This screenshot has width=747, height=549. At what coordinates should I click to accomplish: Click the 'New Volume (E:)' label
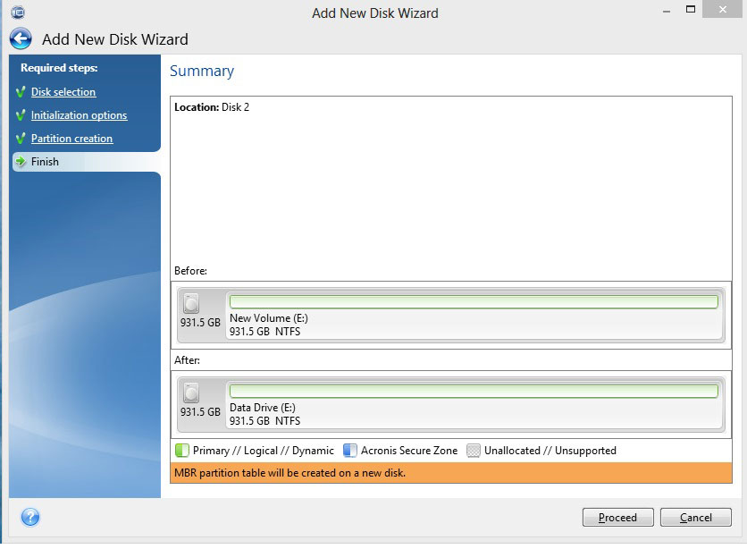tap(269, 318)
